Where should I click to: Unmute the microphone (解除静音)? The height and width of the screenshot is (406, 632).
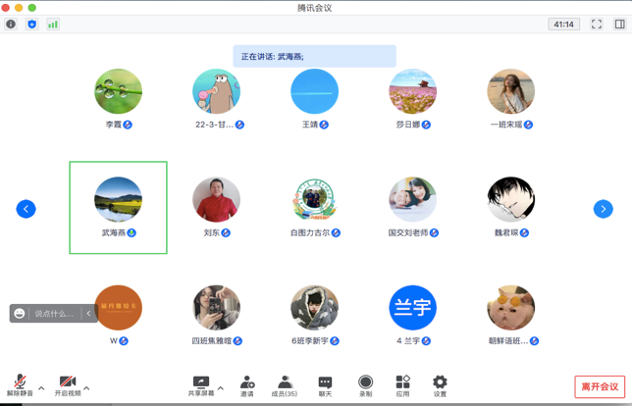pos(18,384)
